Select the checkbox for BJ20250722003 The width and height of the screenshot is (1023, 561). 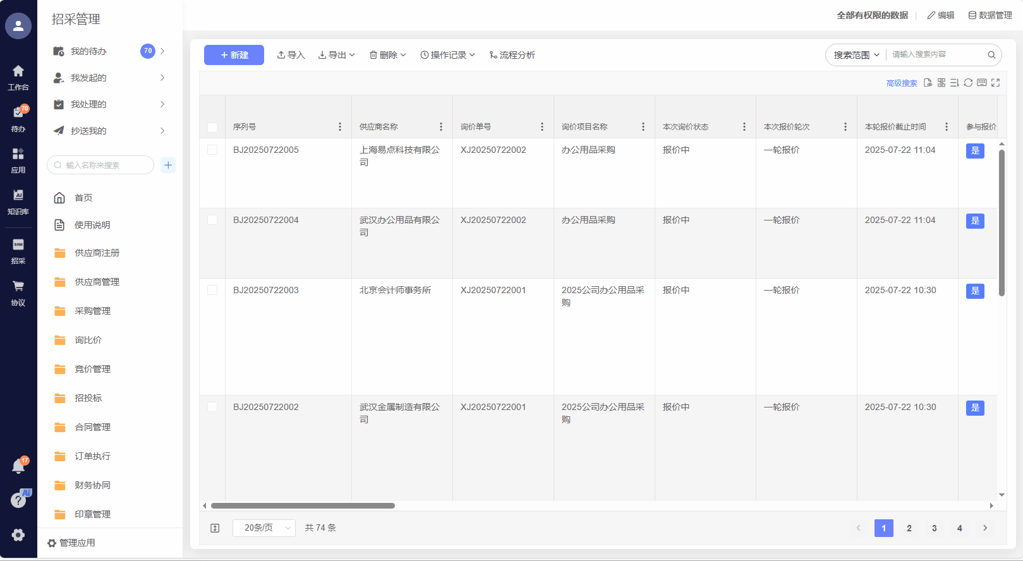coord(212,290)
